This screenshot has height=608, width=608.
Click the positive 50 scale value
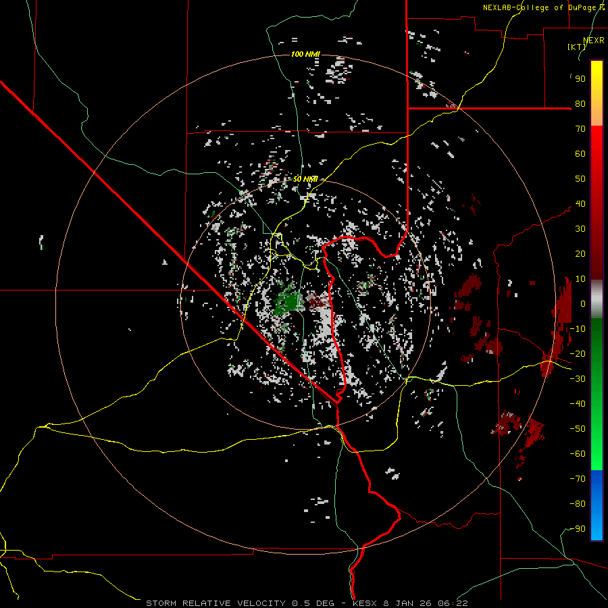coord(580,179)
